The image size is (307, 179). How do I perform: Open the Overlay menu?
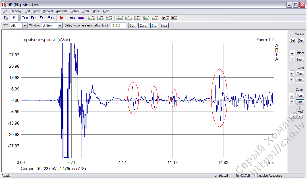[16, 11]
